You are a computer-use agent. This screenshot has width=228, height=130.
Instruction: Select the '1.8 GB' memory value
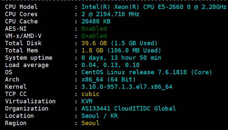pyautogui.click(x=92, y=50)
